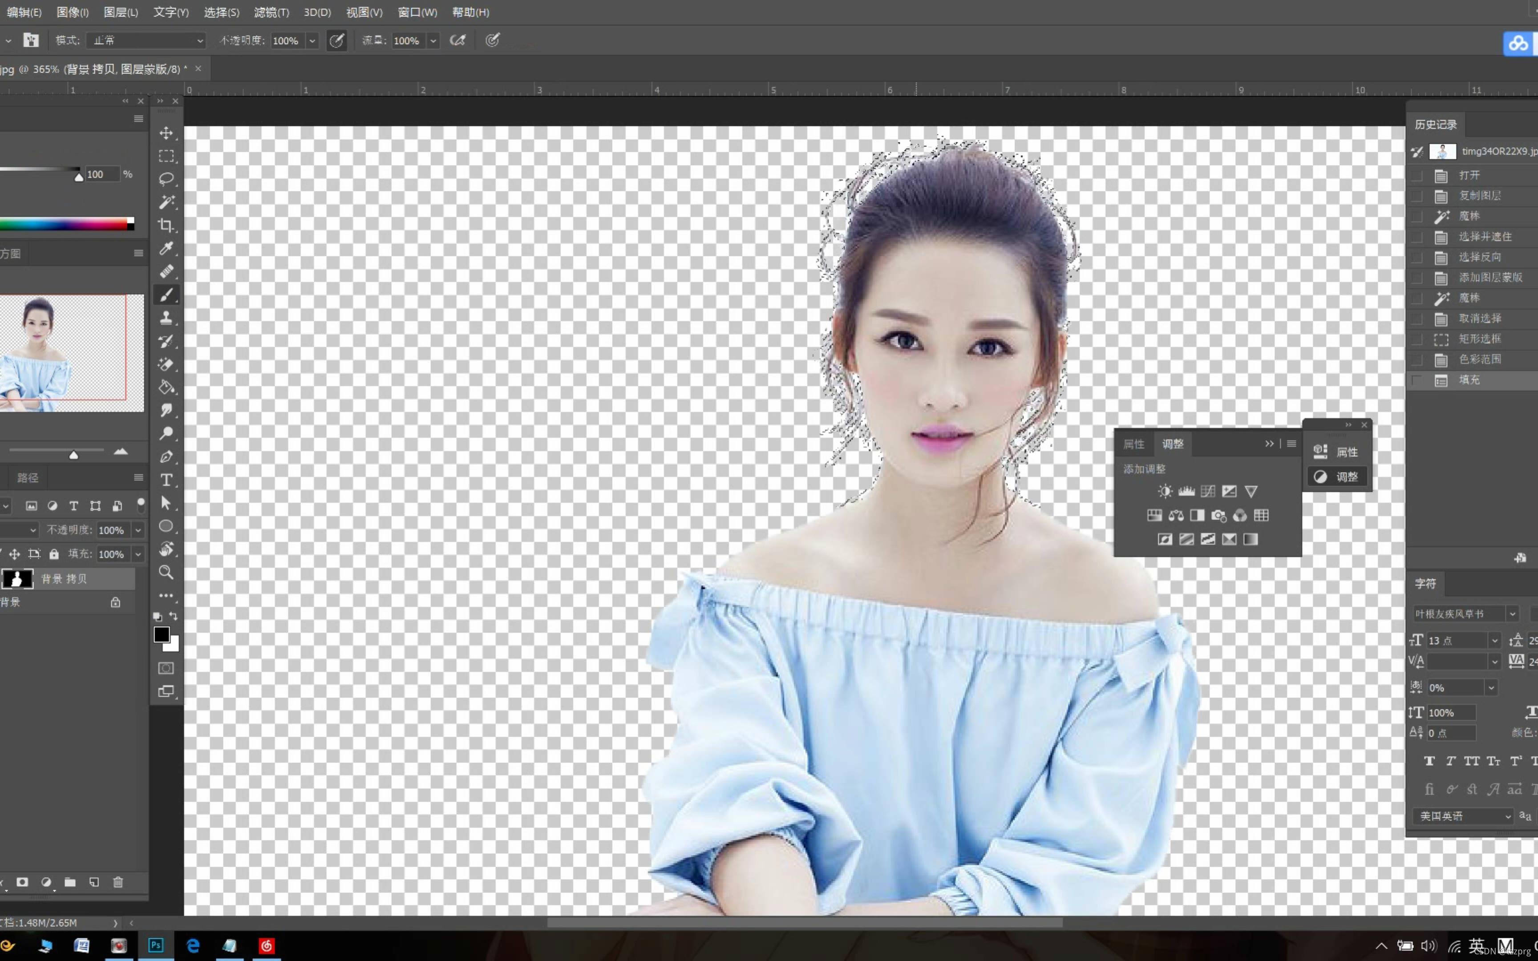
Task: Delete layer using trash icon
Action: (118, 882)
